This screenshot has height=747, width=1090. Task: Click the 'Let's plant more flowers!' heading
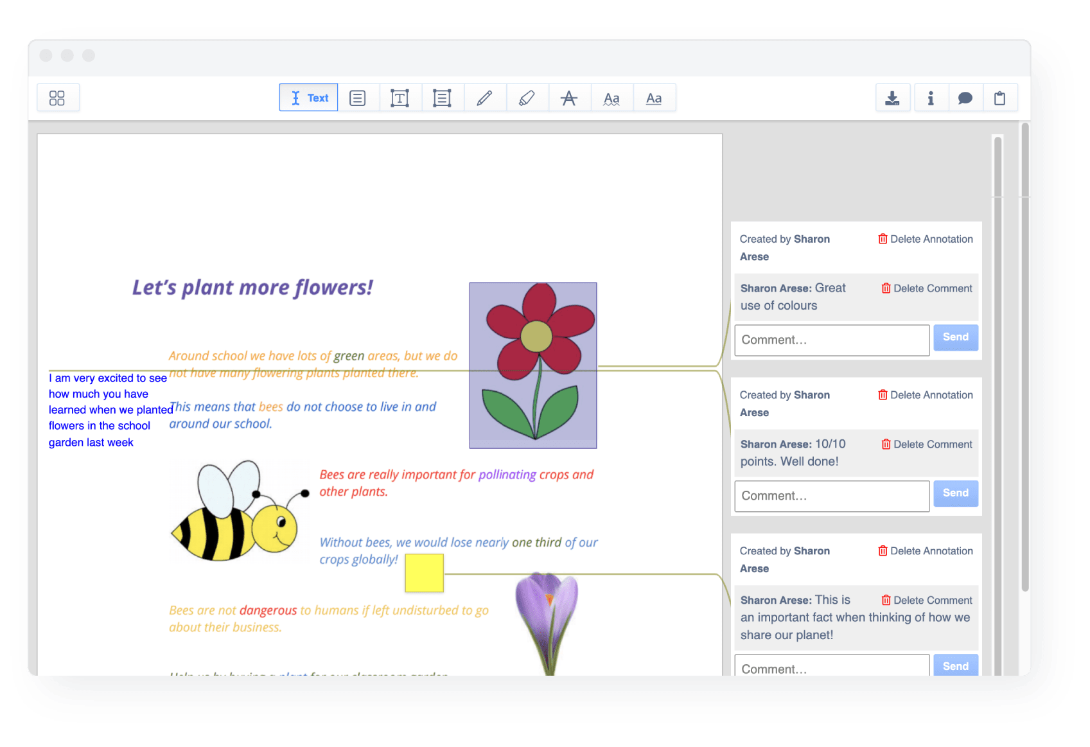coord(252,288)
